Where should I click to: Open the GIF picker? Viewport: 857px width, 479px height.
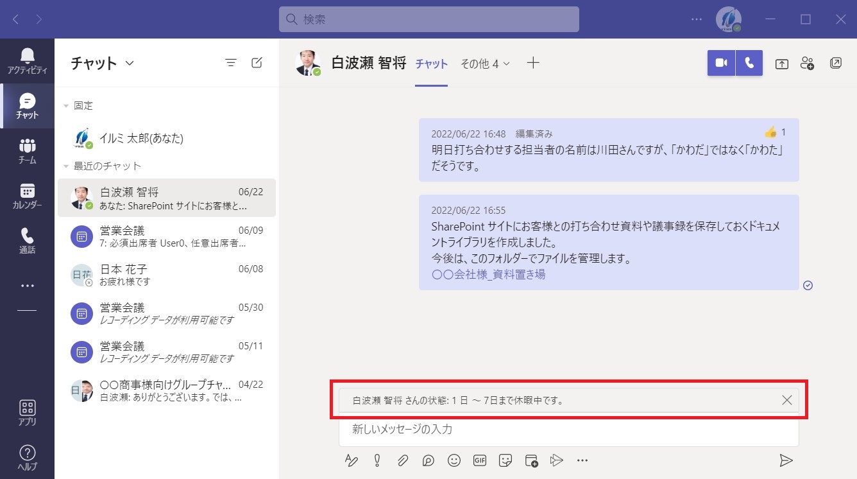tap(480, 460)
